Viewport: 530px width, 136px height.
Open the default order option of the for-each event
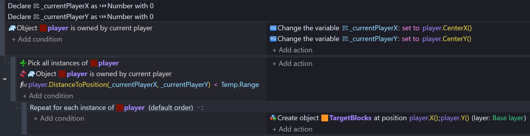coord(171,108)
